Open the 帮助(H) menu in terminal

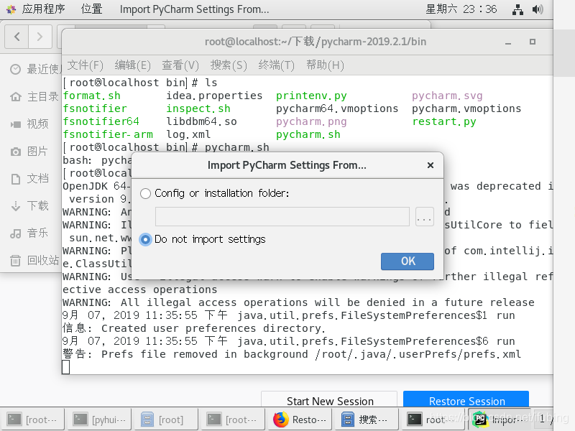(x=325, y=65)
